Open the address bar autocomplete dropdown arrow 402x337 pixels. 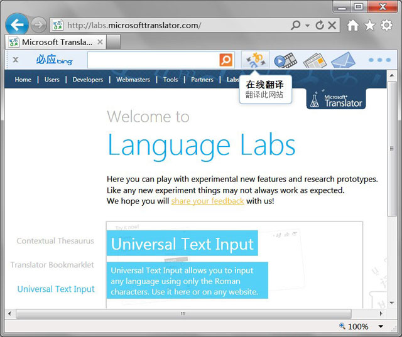307,25
